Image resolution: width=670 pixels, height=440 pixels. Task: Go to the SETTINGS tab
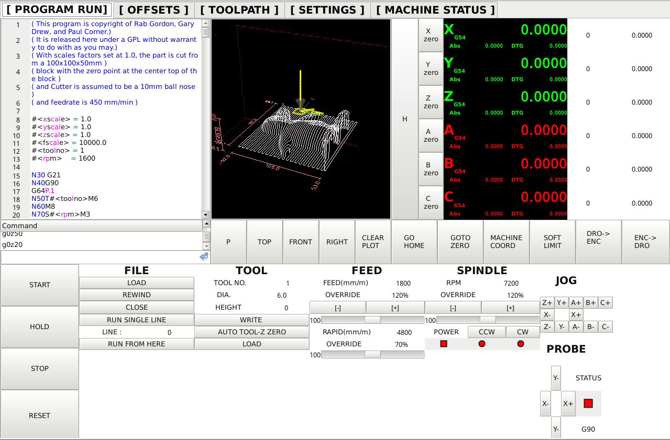[327, 10]
